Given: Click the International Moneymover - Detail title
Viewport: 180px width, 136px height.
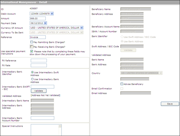Looking at the screenshot, I should pos(24,2).
